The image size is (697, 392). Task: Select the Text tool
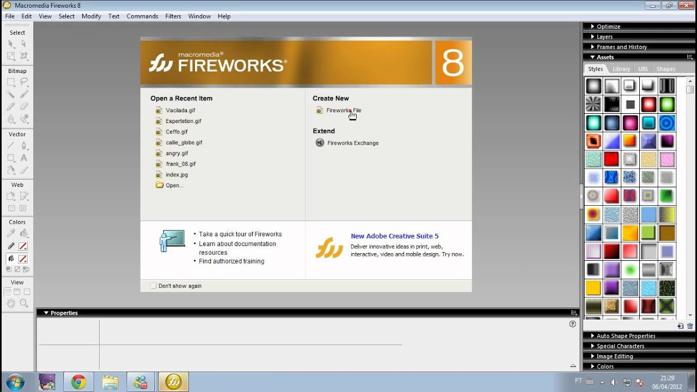[x=23, y=157]
